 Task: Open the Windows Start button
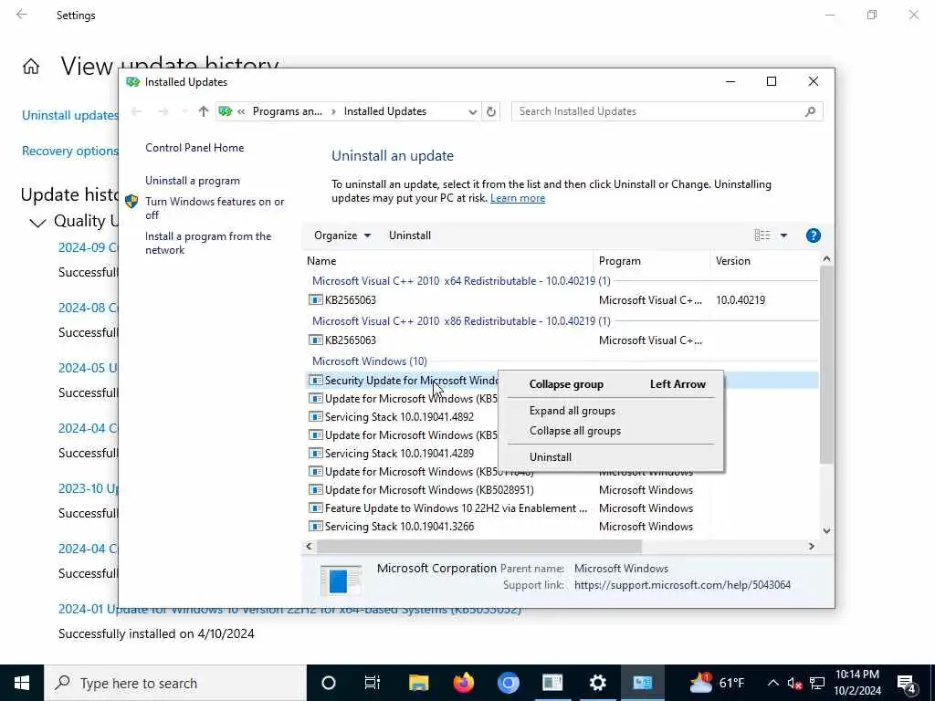(22, 683)
